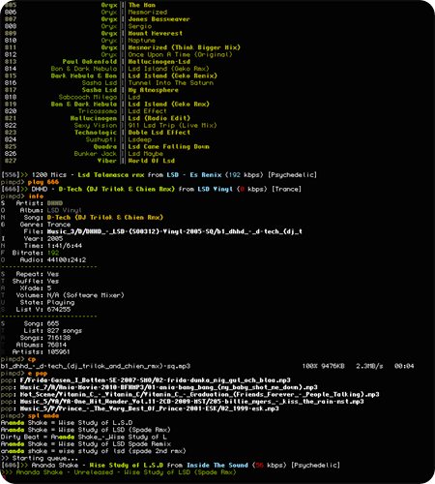Click the 'Lsdeep' song title
The height and width of the screenshot is (484, 435).
click(140, 139)
